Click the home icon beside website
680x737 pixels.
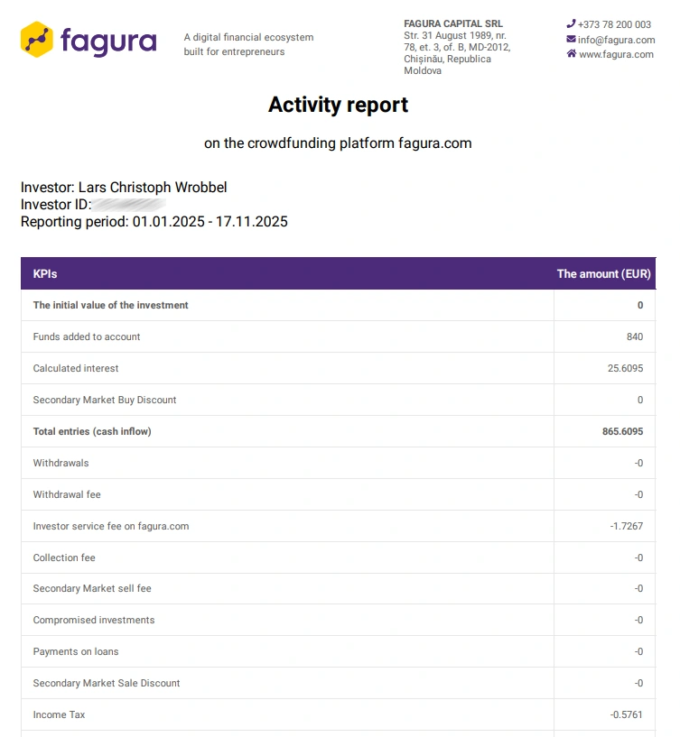[571, 54]
